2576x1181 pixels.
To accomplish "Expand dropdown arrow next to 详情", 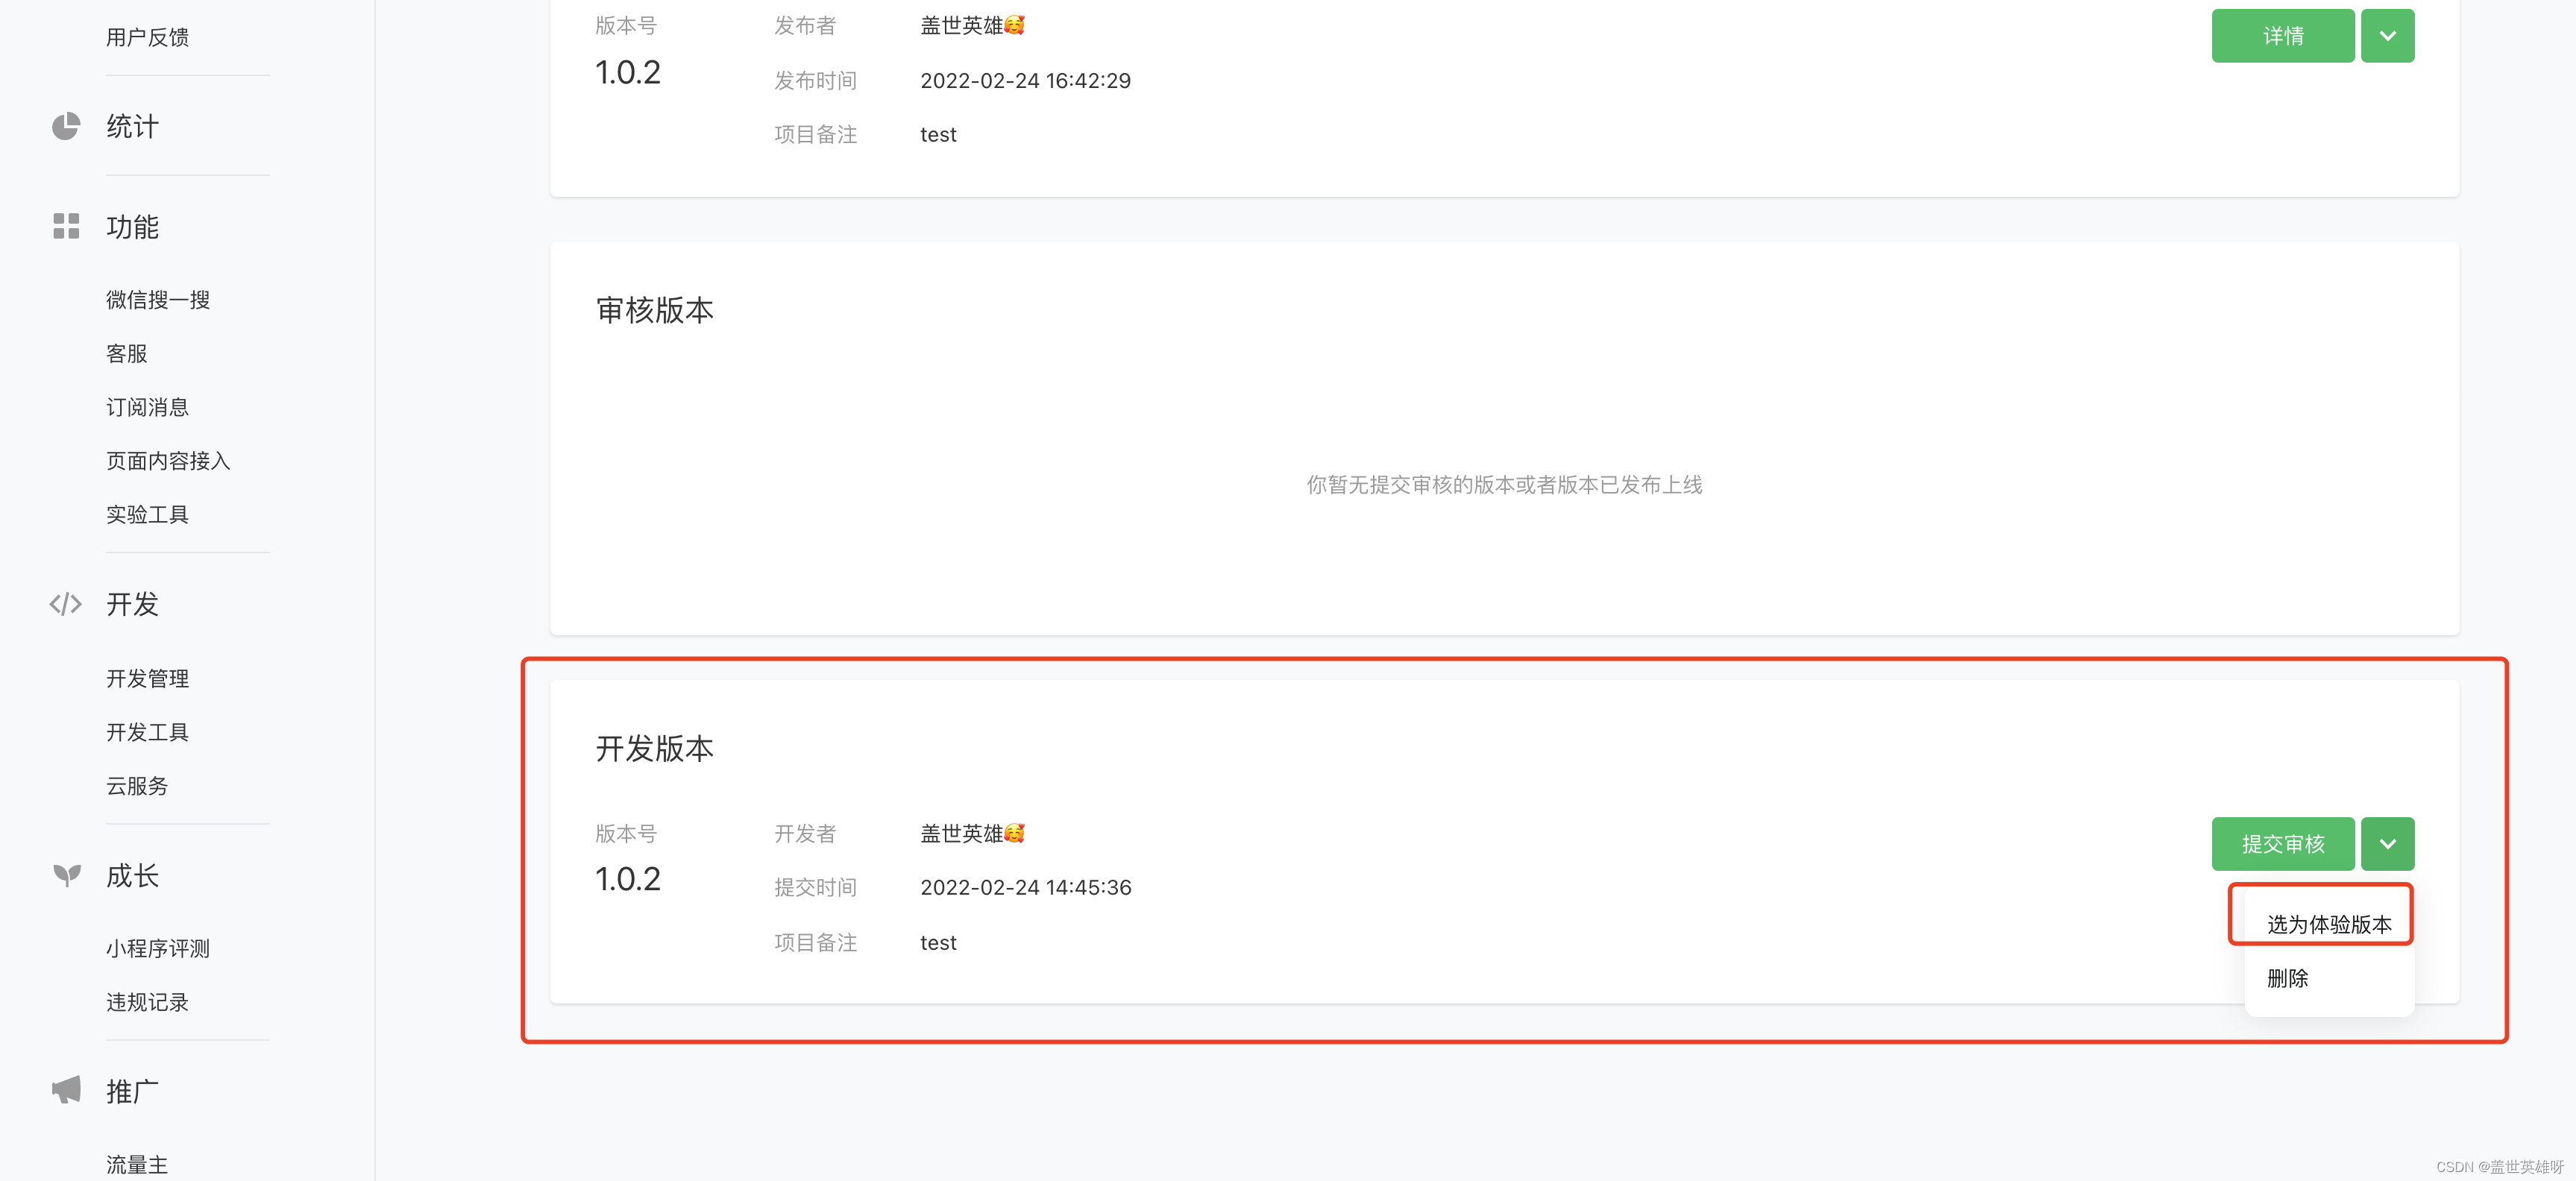I will click(2387, 36).
